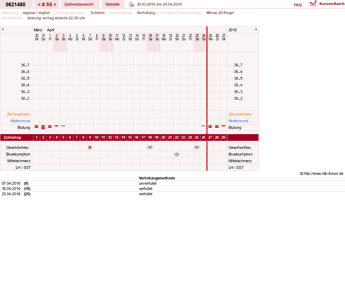The width and height of the screenshot is (345, 283).
Task: Click the Verhütung usage value
Action: click(x=146, y=13)
